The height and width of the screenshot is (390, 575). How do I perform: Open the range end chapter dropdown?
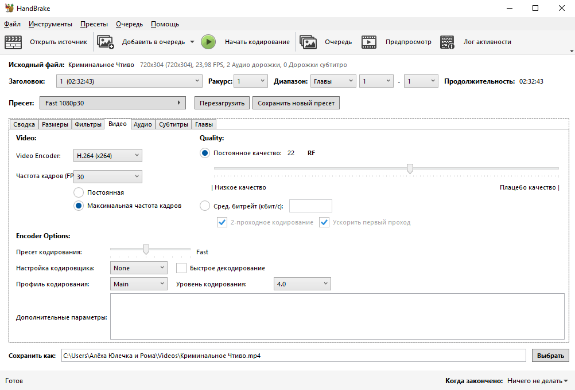coord(421,81)
